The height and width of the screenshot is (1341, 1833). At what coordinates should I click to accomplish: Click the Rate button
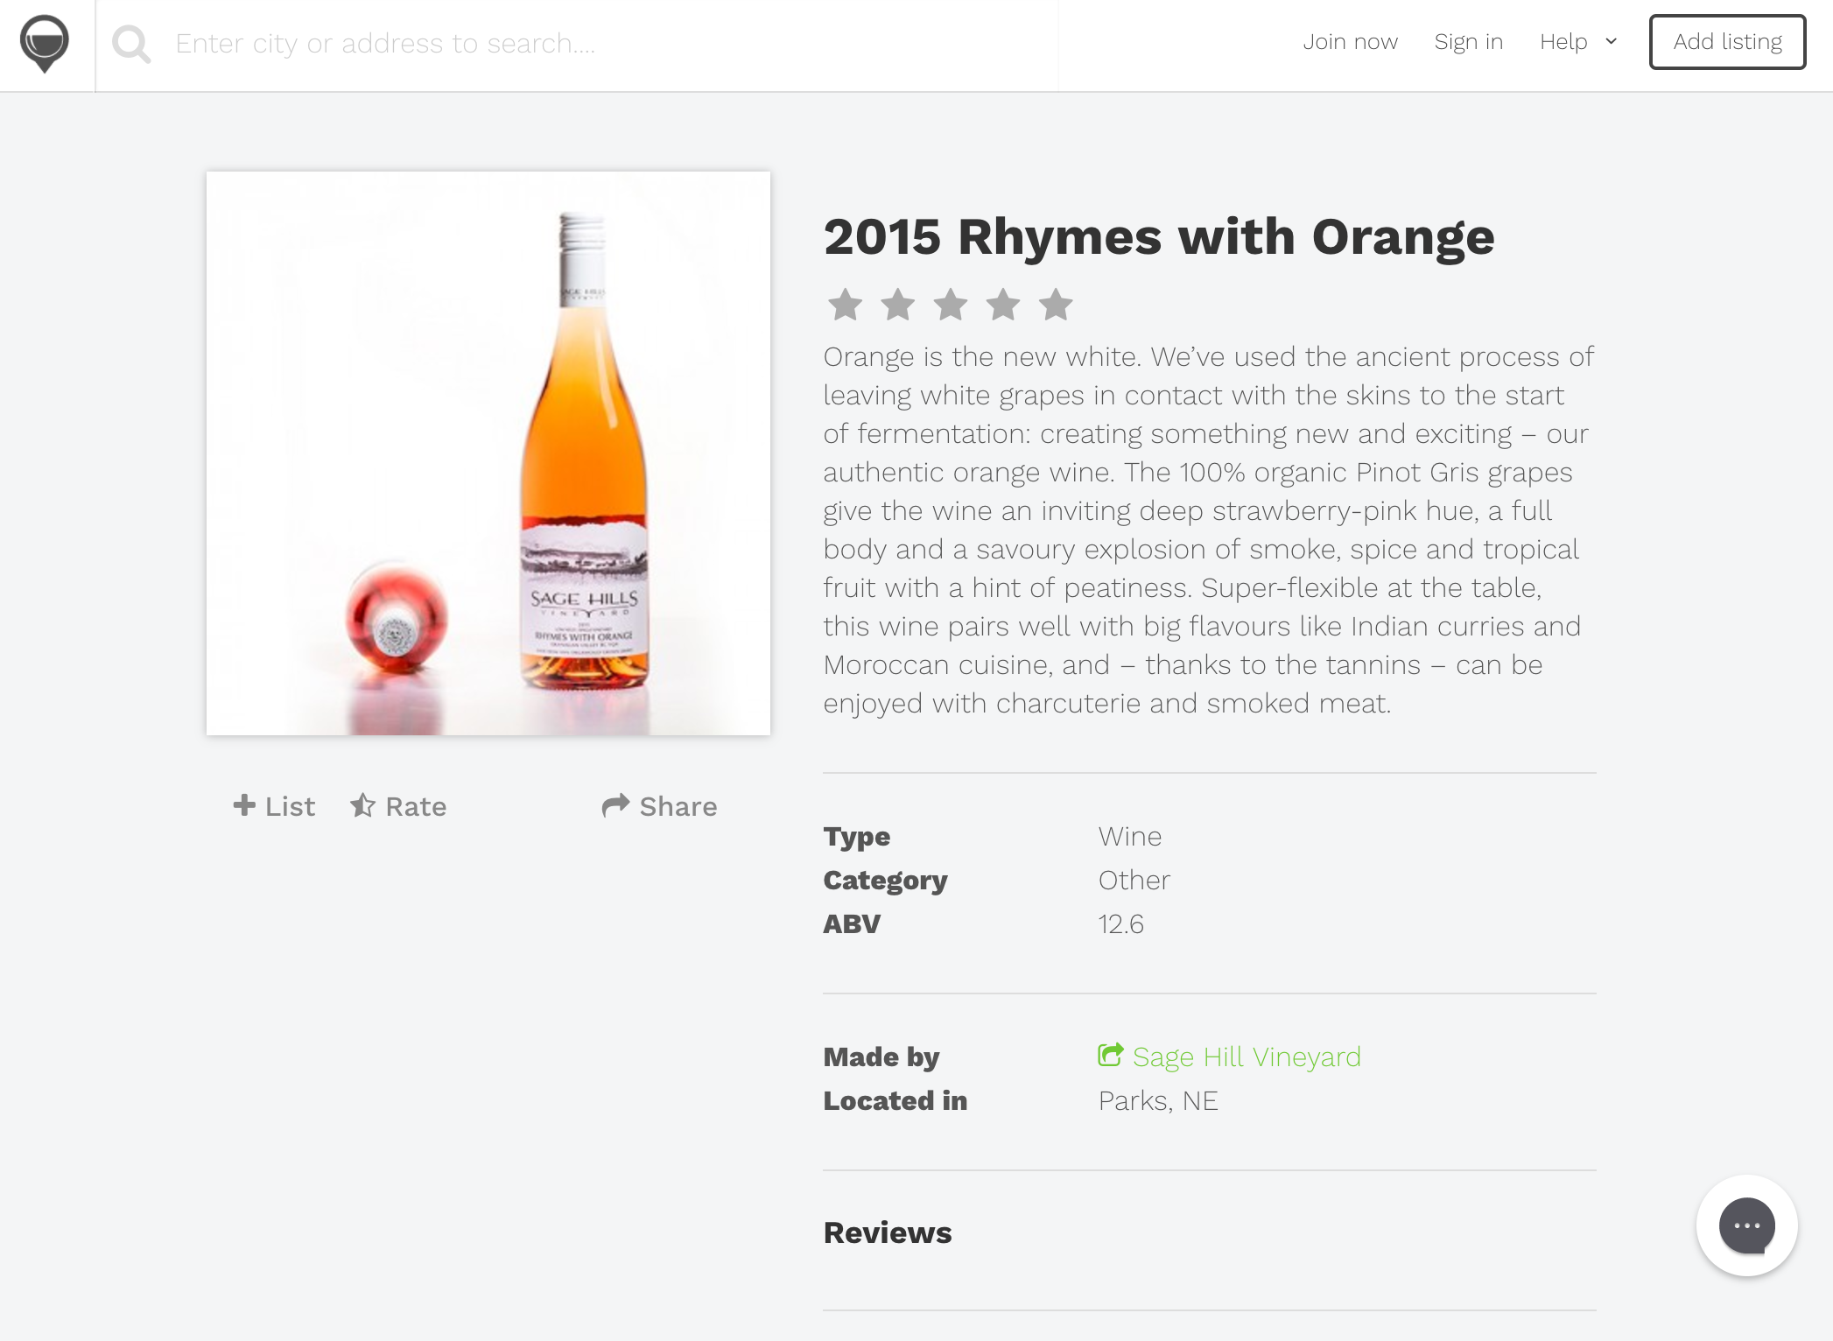point(398,806)
